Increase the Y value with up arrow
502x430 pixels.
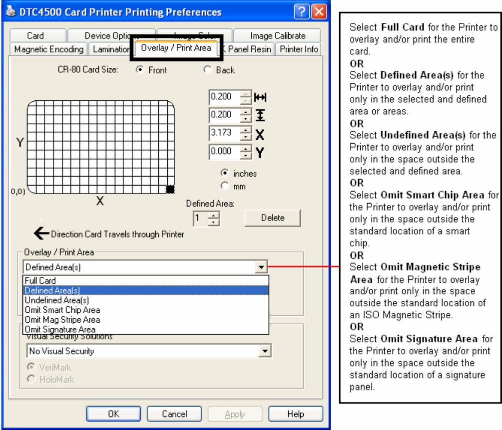(x=246, y=148)
